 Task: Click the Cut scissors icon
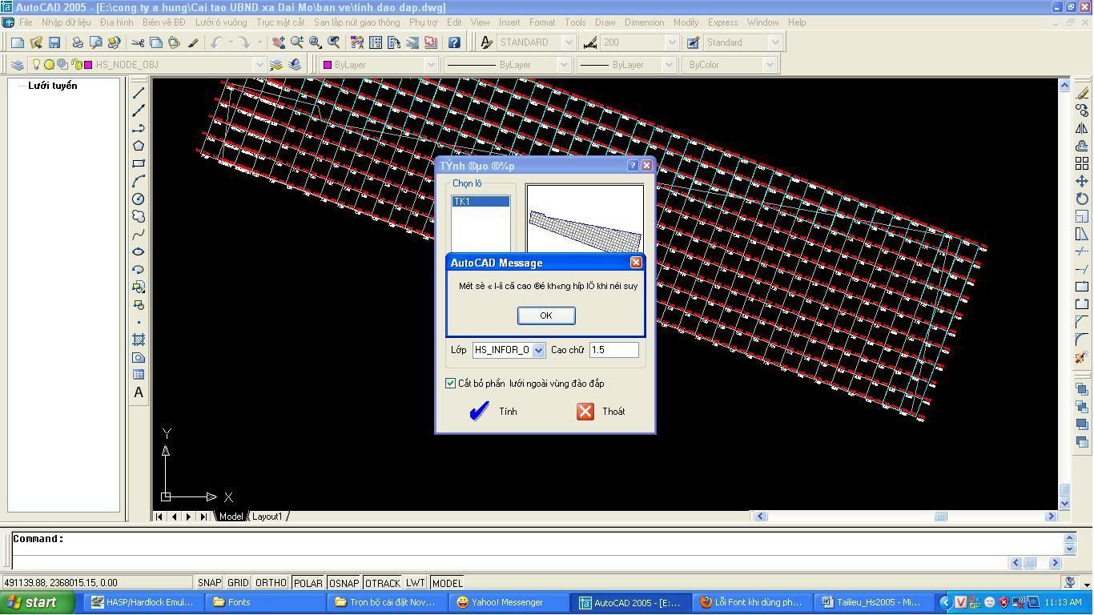138,42
